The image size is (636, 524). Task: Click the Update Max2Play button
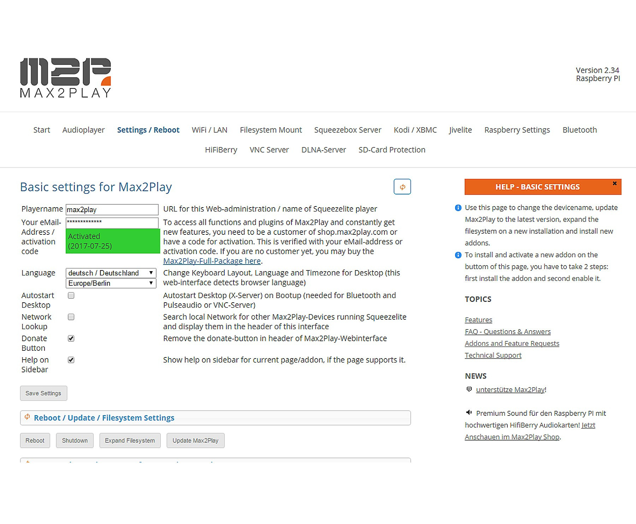(195, 441)
